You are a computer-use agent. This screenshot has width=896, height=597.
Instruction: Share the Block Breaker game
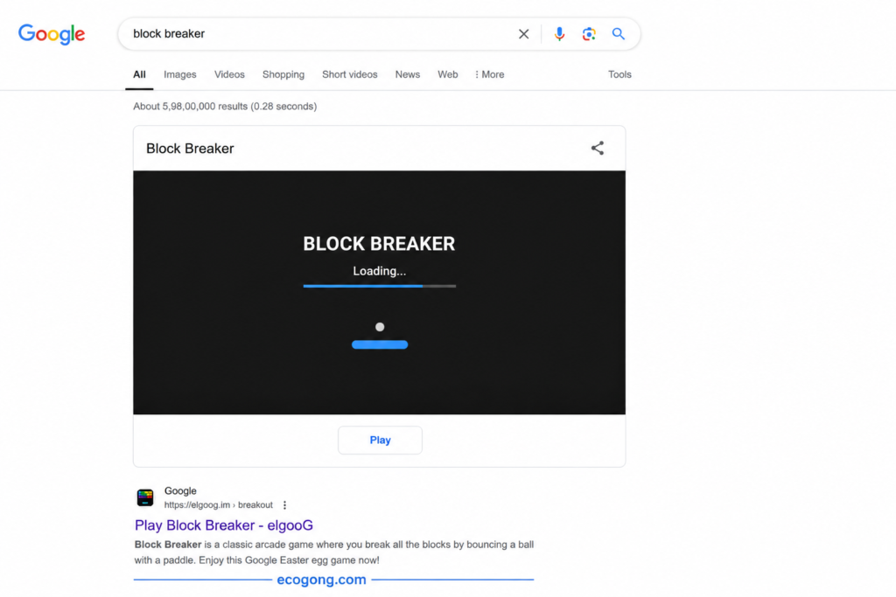[x=597, y=149]
